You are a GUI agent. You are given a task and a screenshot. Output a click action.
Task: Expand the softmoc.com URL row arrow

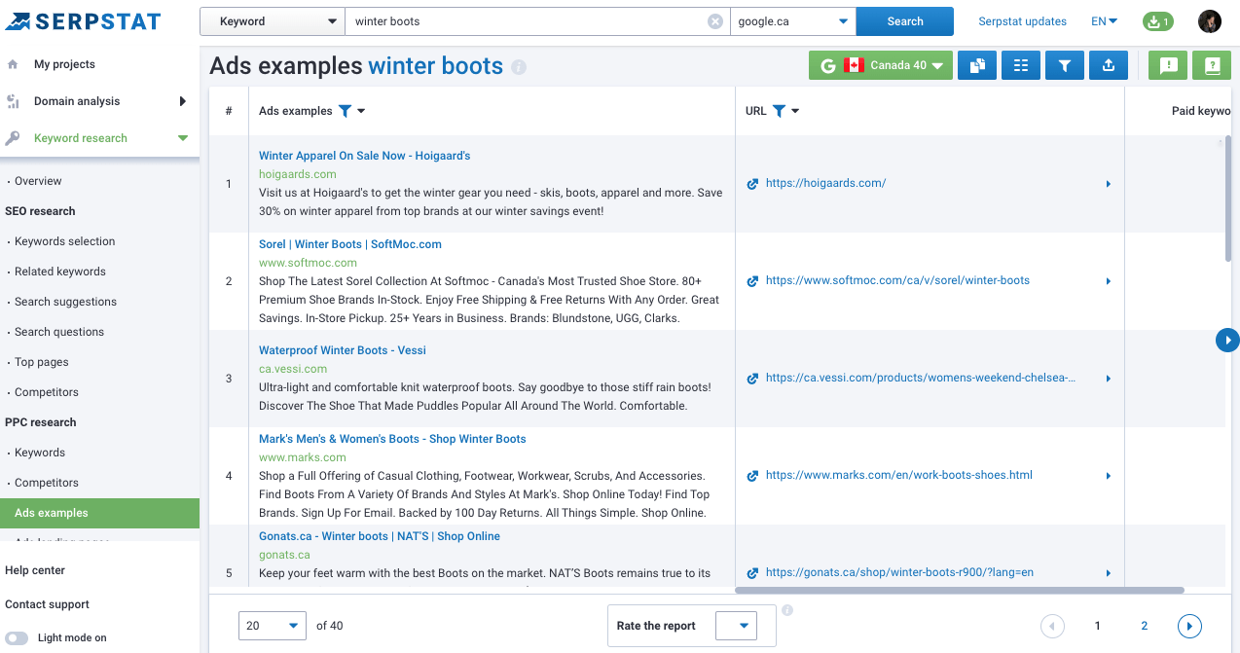(x=1109, y=281)
